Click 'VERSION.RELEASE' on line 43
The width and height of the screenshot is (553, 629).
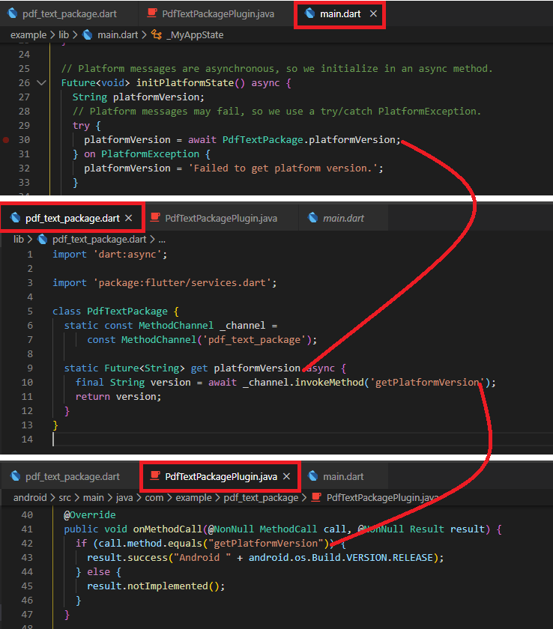389,558
